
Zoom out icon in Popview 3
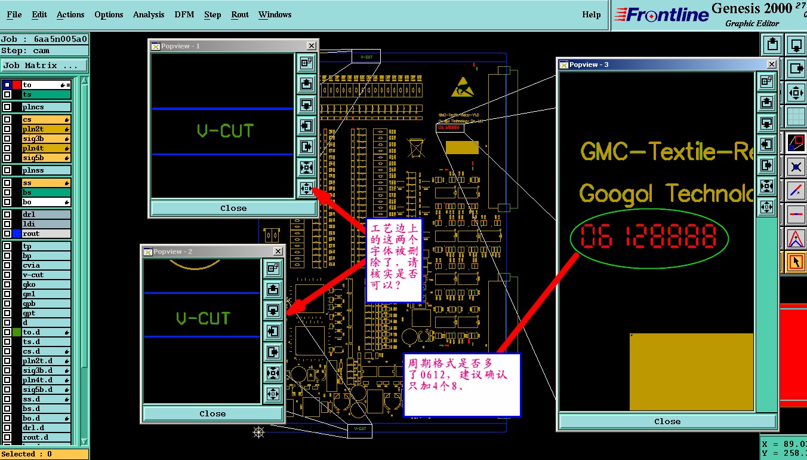pos(766,207)
